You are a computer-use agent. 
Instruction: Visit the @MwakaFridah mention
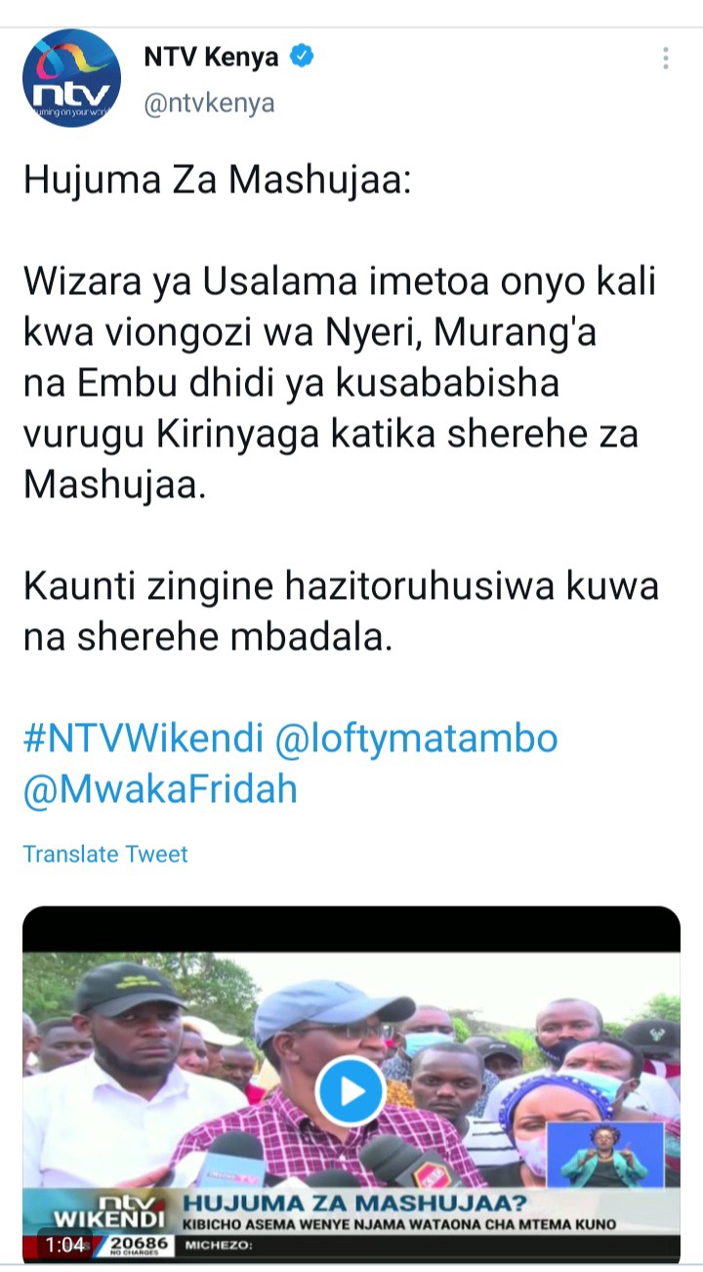pos(160,789)
